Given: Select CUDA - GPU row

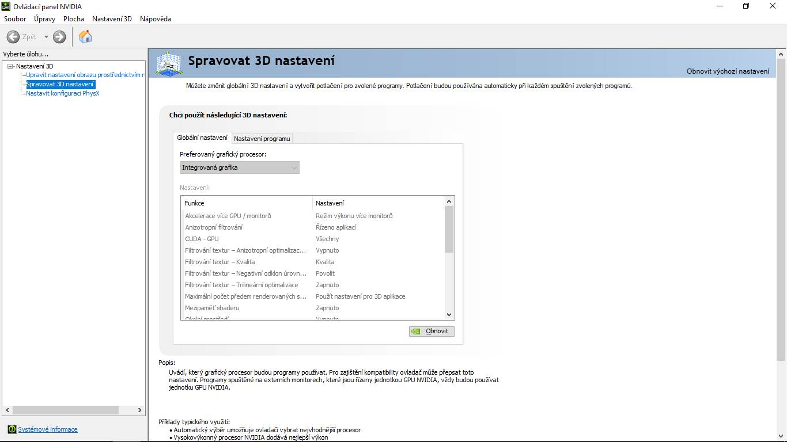Looking at the screenshot, I should coord(313,239).
